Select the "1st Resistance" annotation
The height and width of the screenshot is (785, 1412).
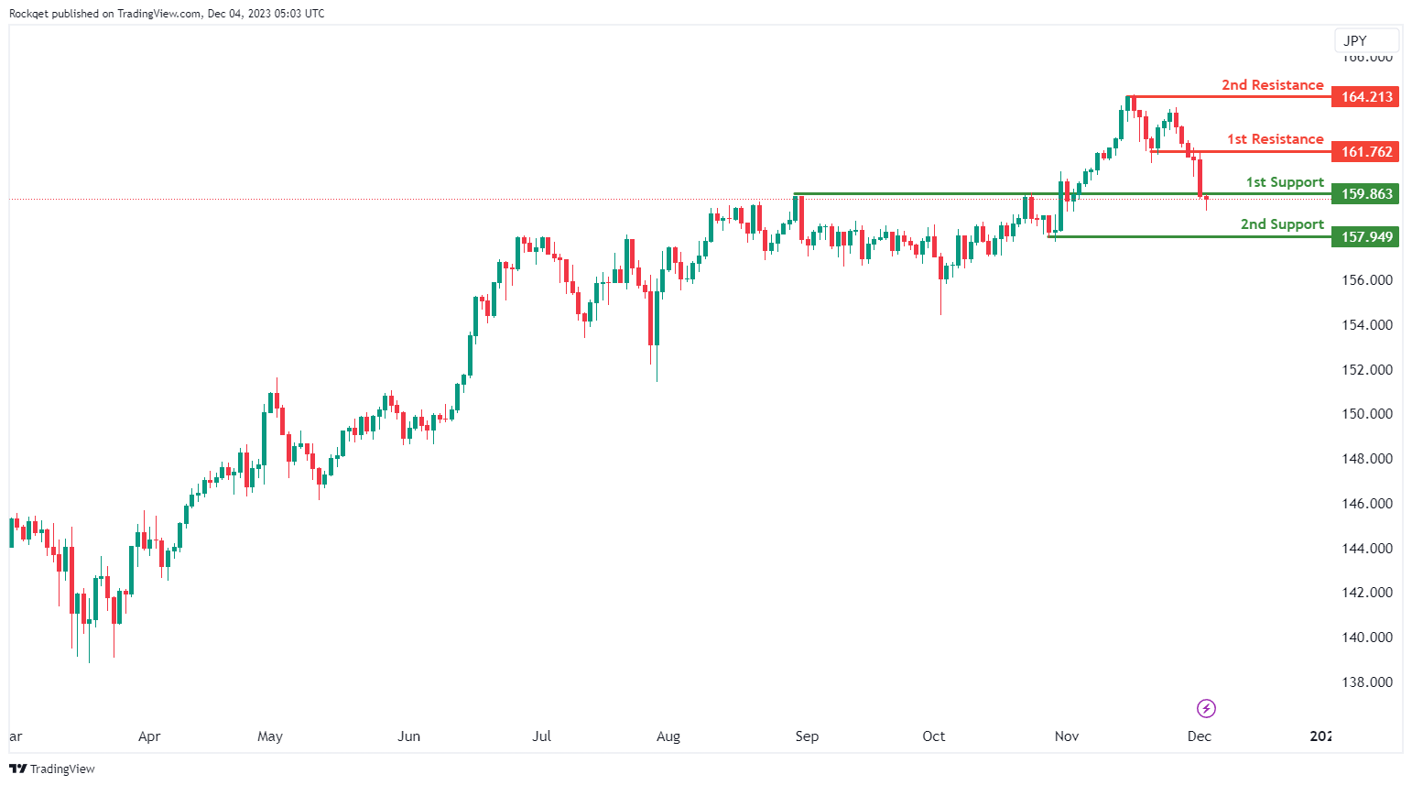point(1275,139)
